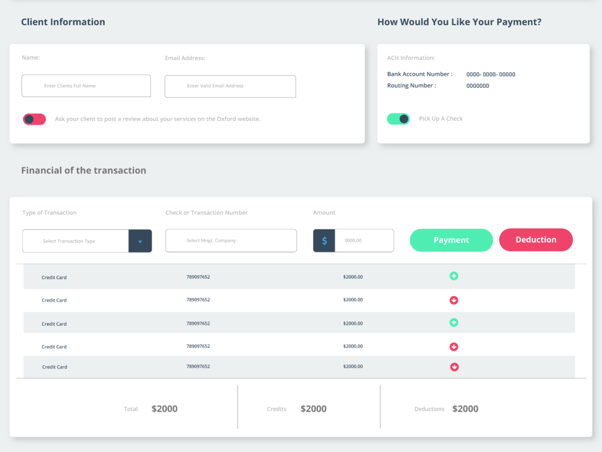
Task: Click the valid email address input field
Action: [x=230, y=86]
